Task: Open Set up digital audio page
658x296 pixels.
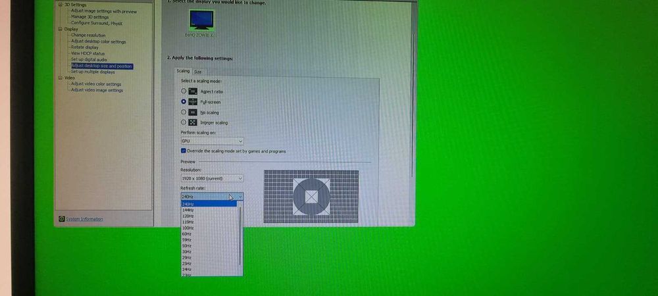Action: [89, 60]
